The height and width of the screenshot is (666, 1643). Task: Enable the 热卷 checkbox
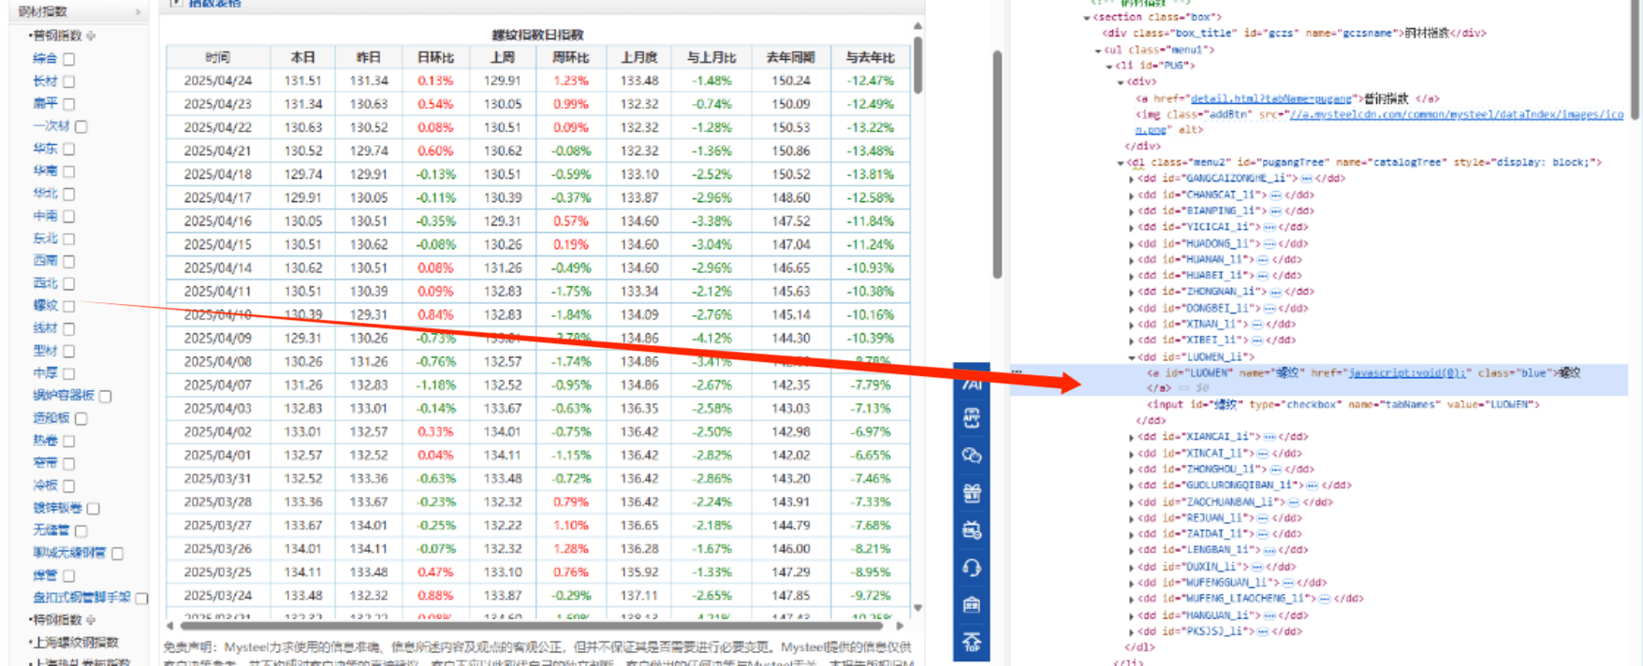(x=68, y=441)
